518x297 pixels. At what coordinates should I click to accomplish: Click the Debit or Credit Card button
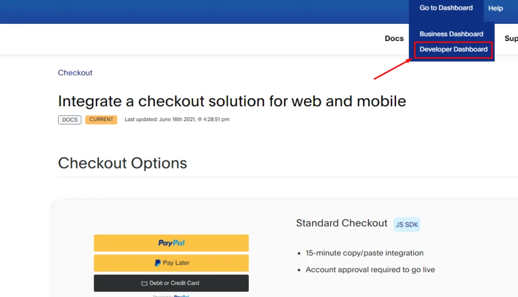click(x=171, y=283)
